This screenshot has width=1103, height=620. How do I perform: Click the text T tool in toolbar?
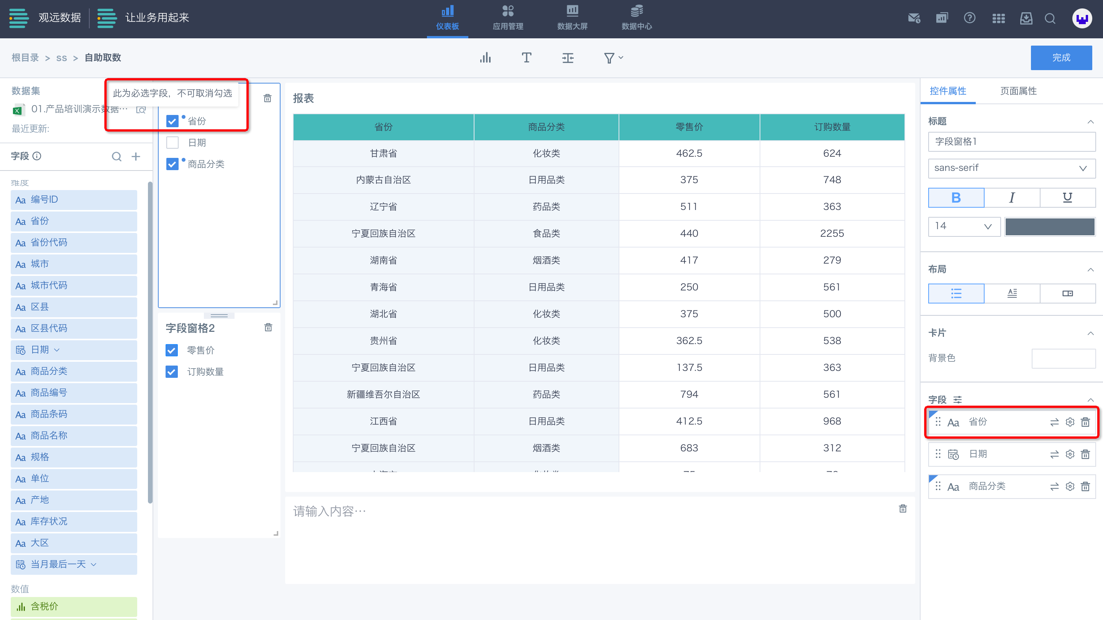526,58
